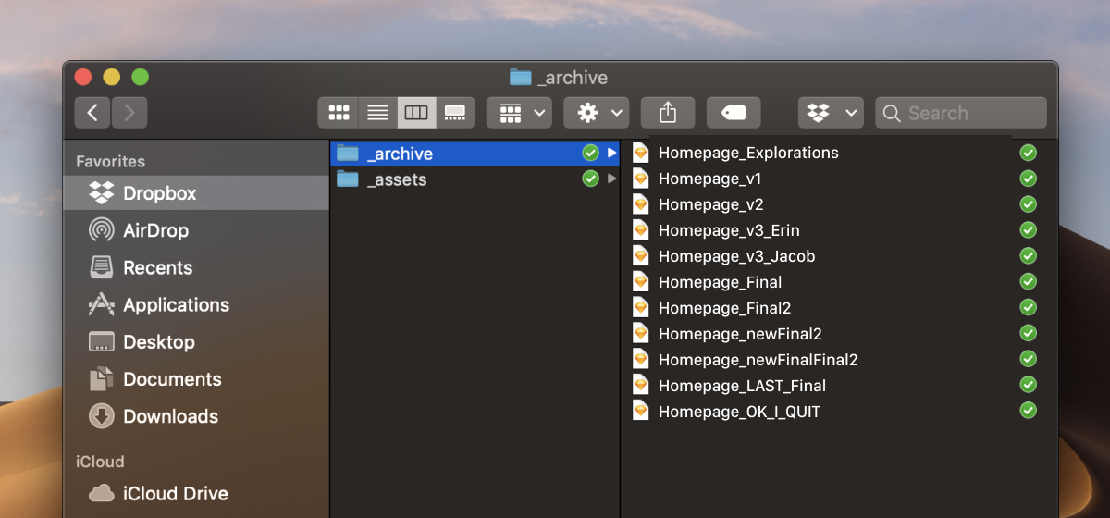
Task: Switch to column view
Action: [x=416, y=113]
